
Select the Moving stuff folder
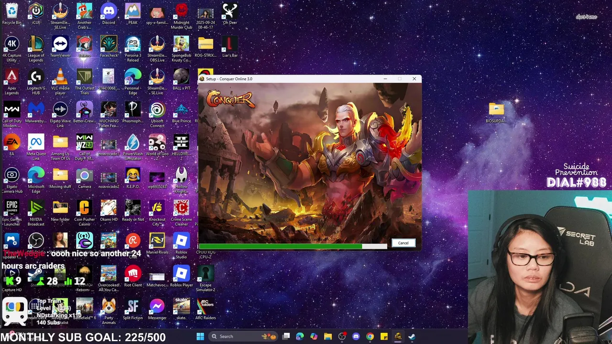[60, 178]
